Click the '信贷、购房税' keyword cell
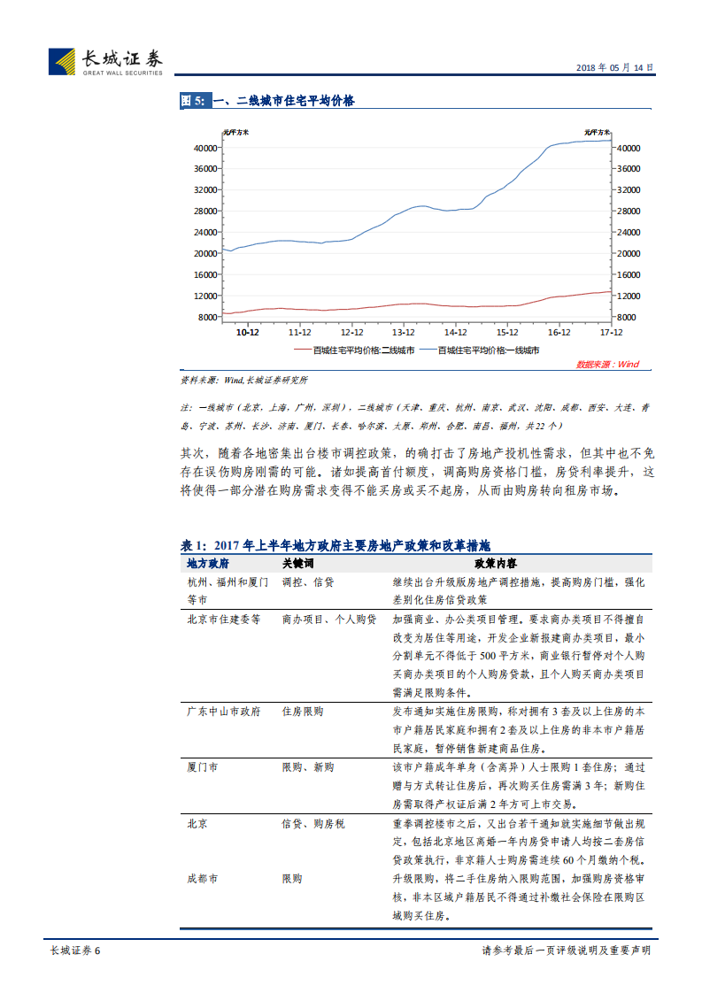702x993 pixels. [313, 824]
